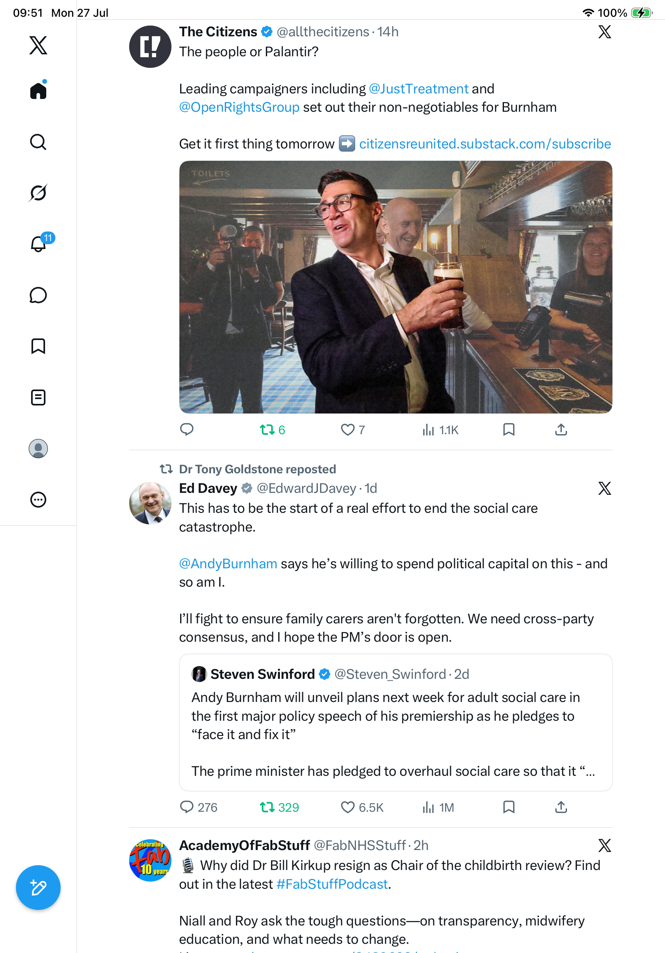Toggle repost on Ed Davey's post
This screenshot has width=665, height=953.
(x=279, y=807)
